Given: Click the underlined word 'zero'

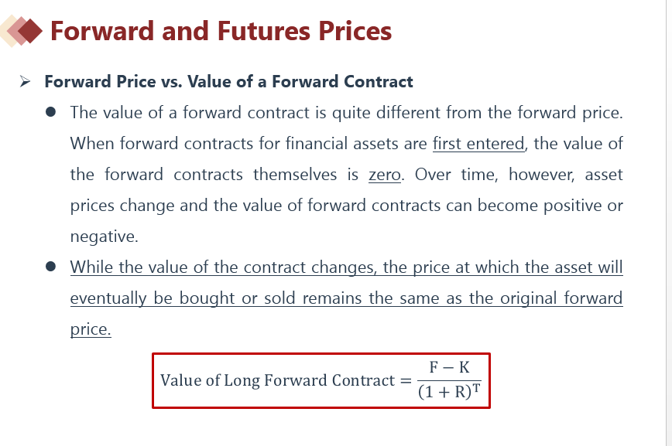Looking at the screenshot, I should [x=384, y=175].
